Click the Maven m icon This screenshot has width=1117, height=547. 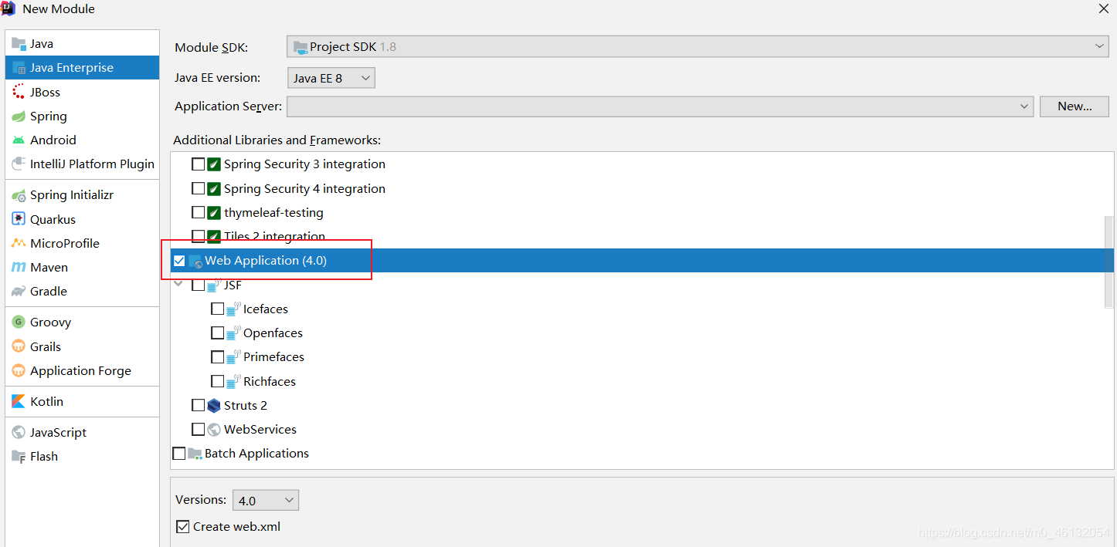point(19,267)
